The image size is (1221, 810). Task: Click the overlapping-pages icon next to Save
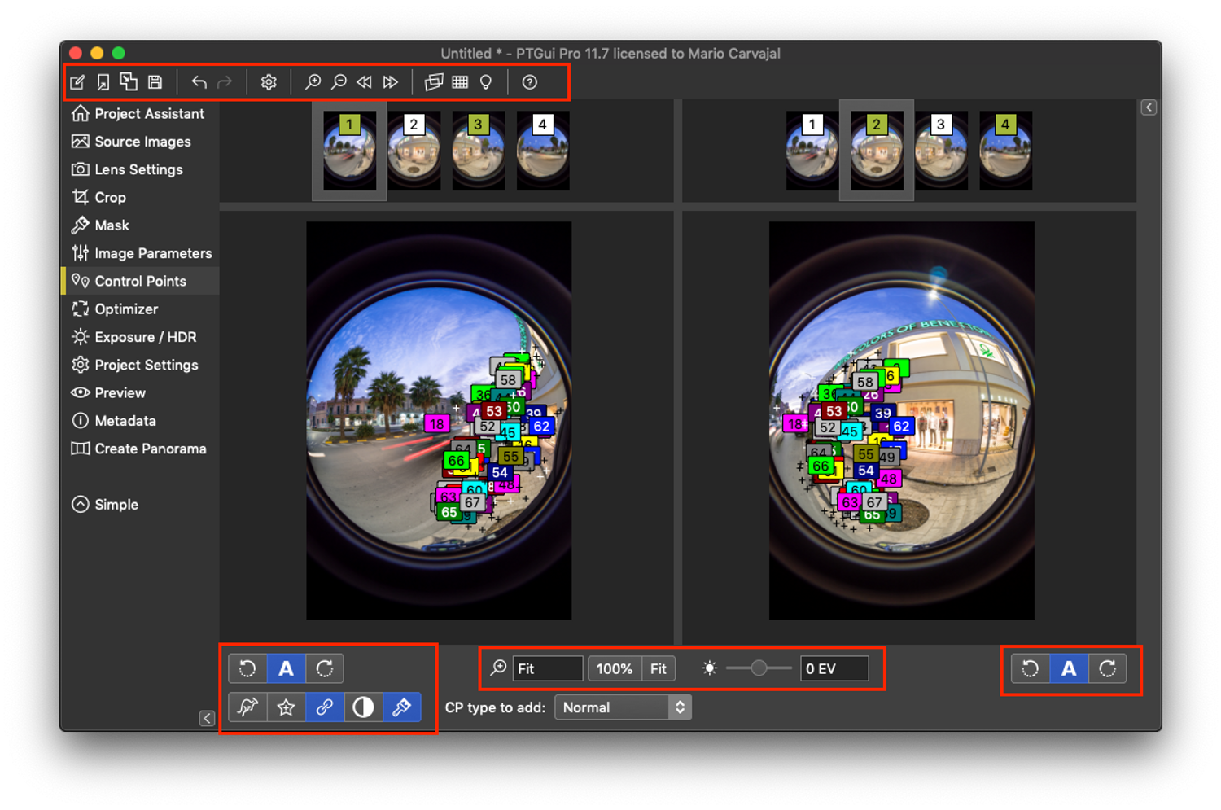click(129, 81)
